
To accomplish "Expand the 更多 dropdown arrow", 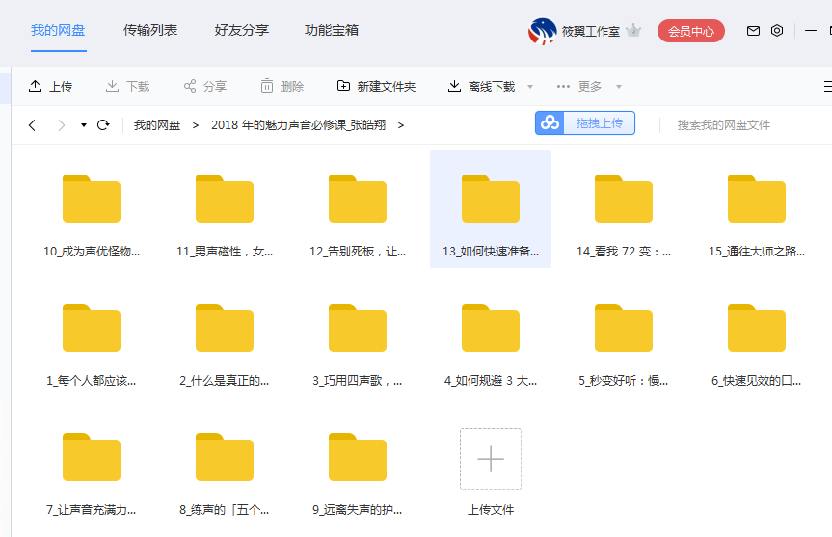I will click(x=619, y=87).
